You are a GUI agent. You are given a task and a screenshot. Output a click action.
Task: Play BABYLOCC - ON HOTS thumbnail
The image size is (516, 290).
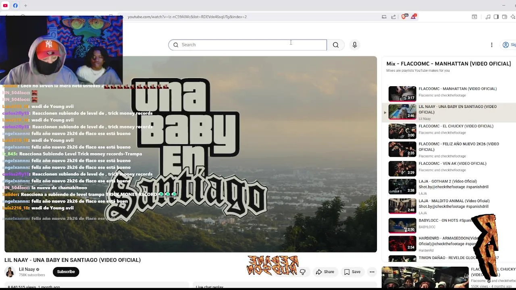[x=402, y=225]
